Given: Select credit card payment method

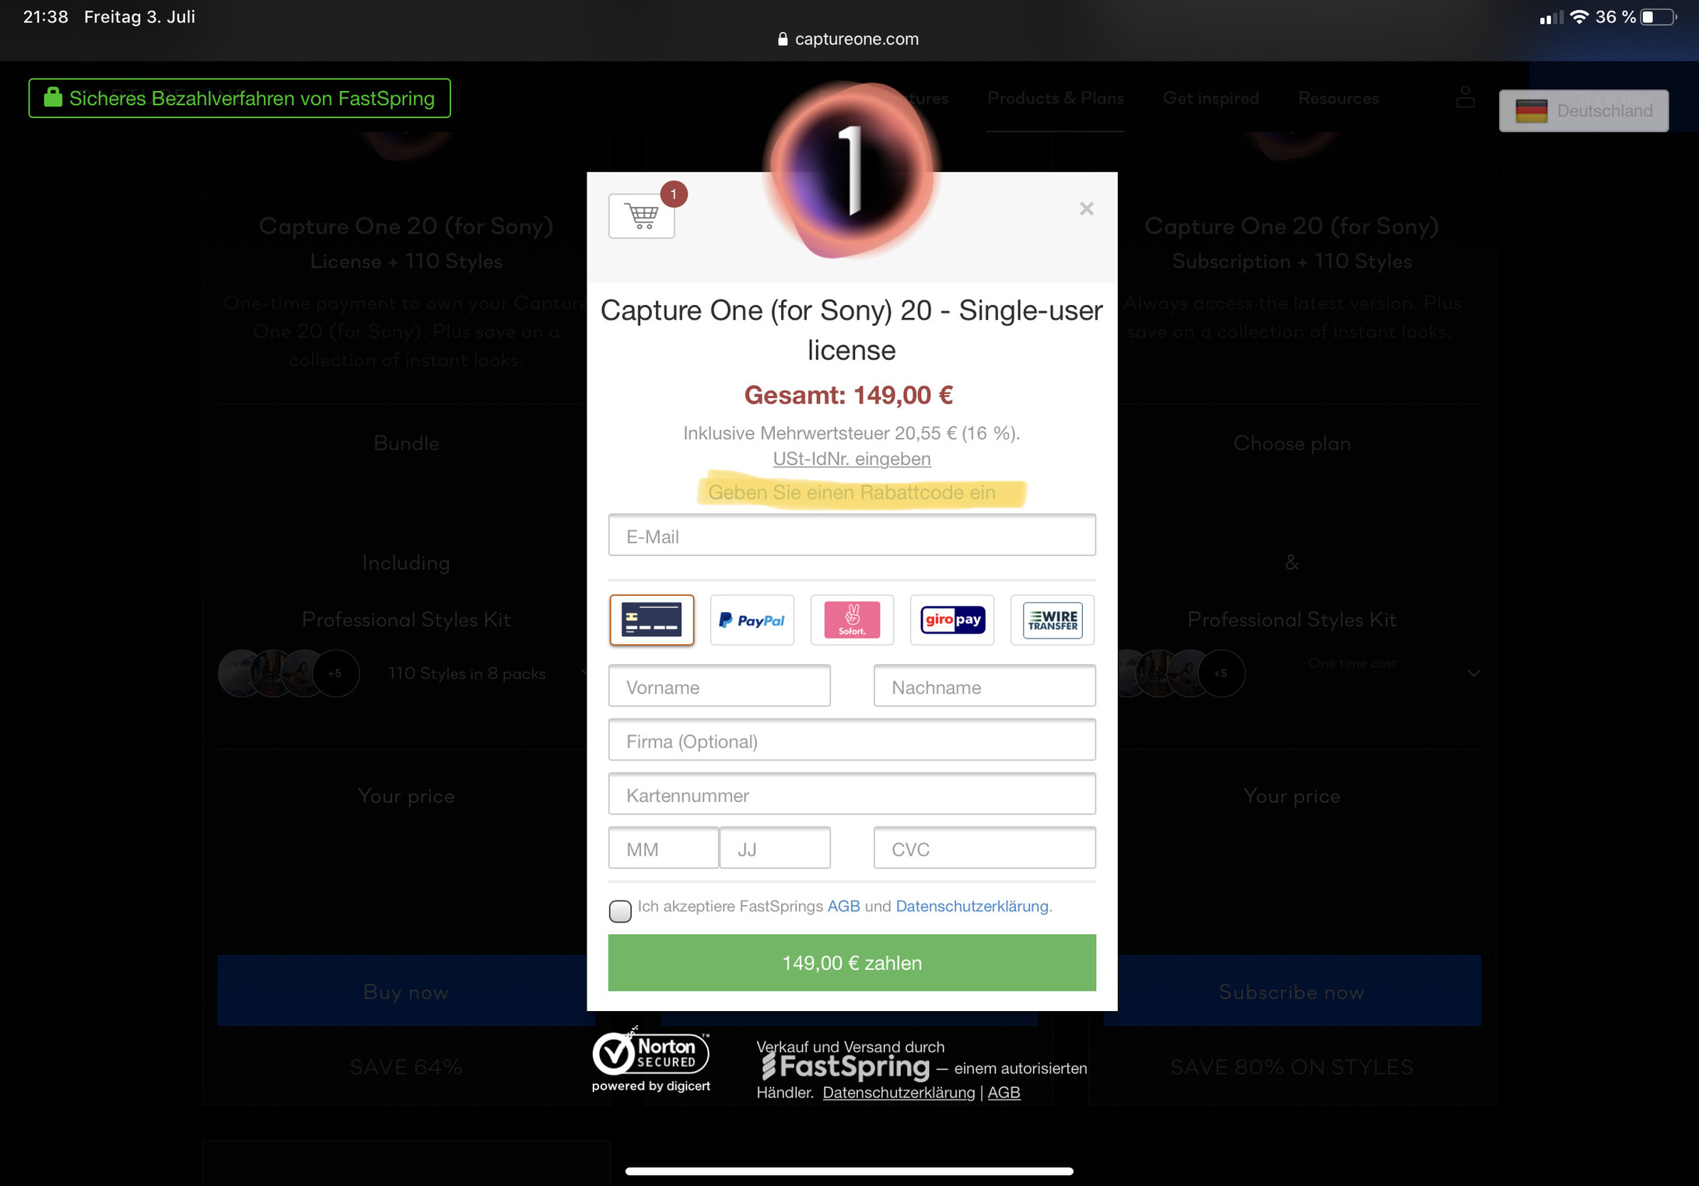Looking at the screenshot, I should point(651,620).
